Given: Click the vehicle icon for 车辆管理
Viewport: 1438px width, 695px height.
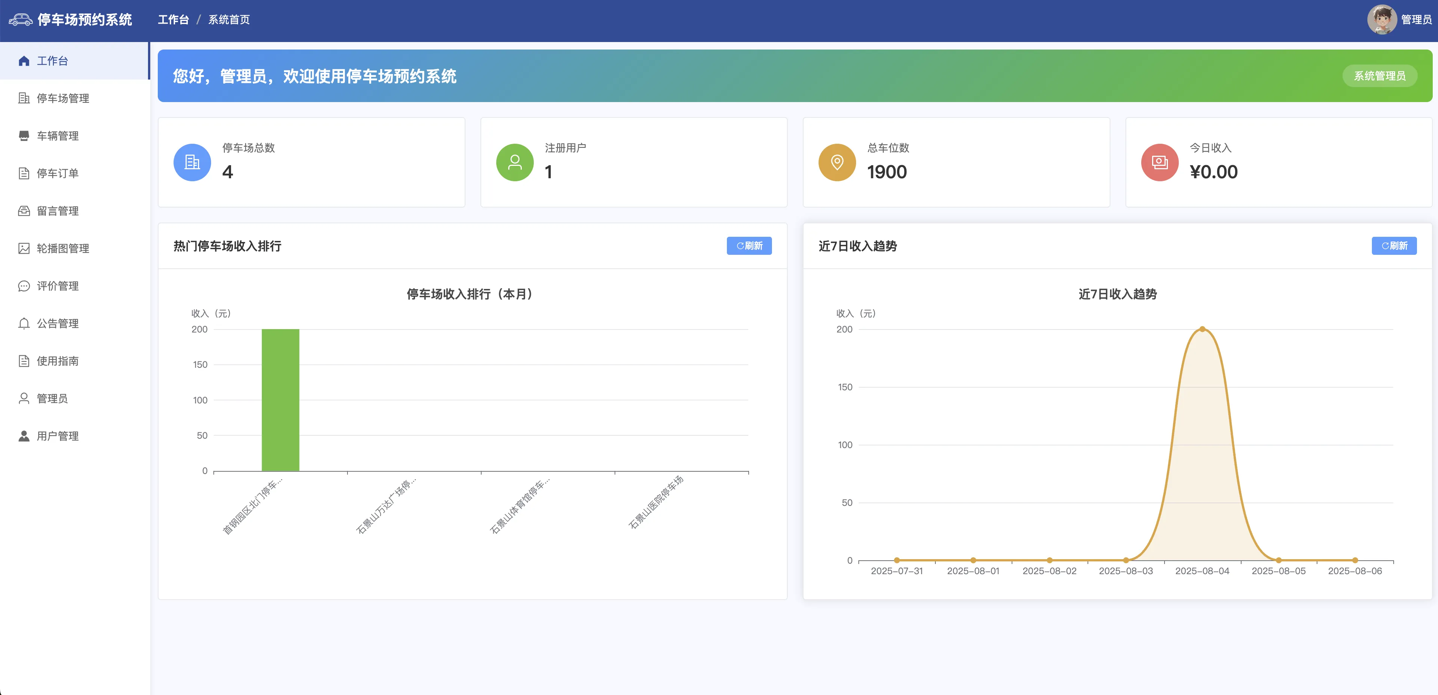Looking at the screenshot, I should (x=23, y=135).
